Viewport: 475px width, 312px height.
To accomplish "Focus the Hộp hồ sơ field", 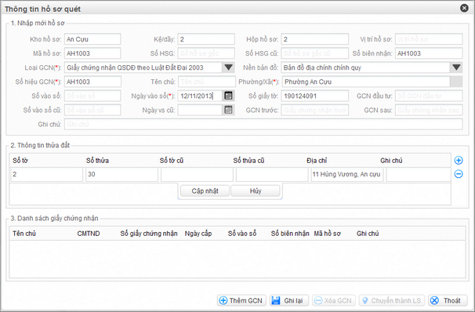I will click(x=315, y=39).
